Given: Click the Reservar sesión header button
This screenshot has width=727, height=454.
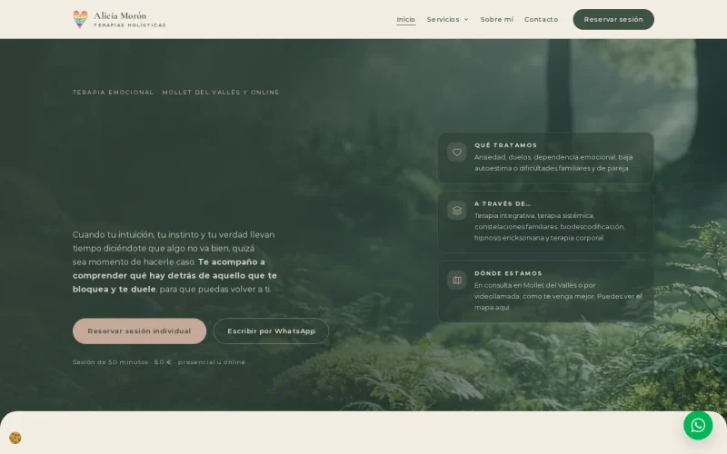Looking at the screenshot, I should point(613,19).
